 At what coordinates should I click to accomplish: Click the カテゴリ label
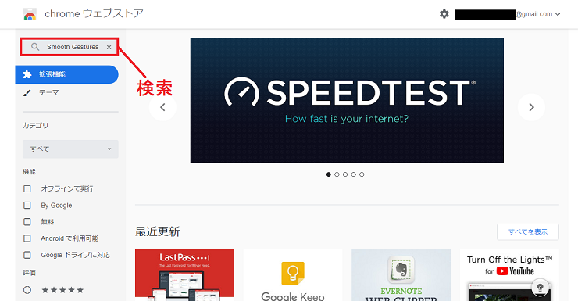35,125
